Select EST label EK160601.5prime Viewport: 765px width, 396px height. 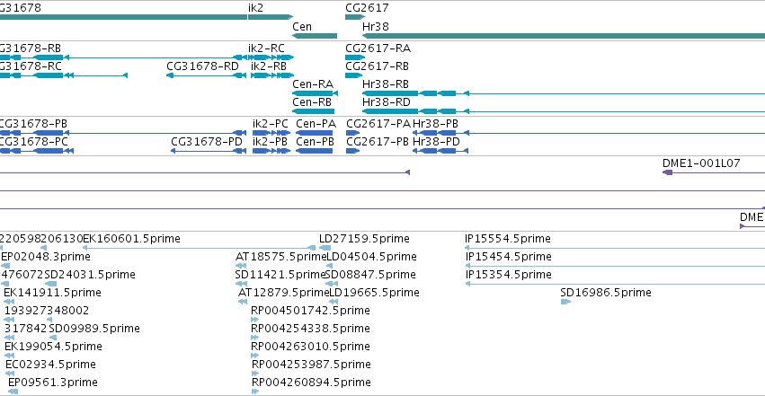tap(132, 239)
